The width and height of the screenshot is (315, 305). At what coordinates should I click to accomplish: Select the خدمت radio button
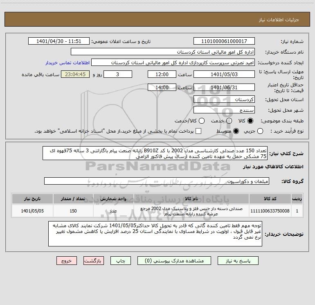229,121
